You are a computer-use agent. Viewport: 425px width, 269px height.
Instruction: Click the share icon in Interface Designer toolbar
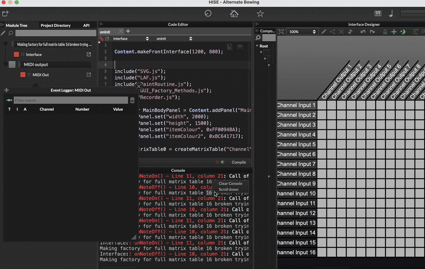point(332,32)
